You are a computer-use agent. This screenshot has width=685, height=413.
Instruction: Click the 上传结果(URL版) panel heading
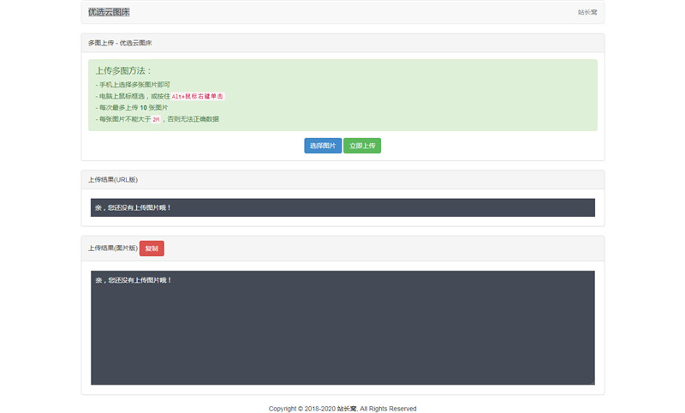(113, 180)
